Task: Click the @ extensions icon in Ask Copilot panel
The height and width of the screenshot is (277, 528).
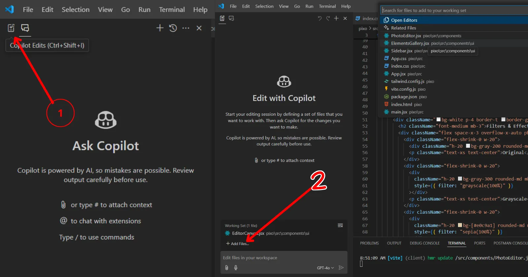Action: [x=63, y=221]
